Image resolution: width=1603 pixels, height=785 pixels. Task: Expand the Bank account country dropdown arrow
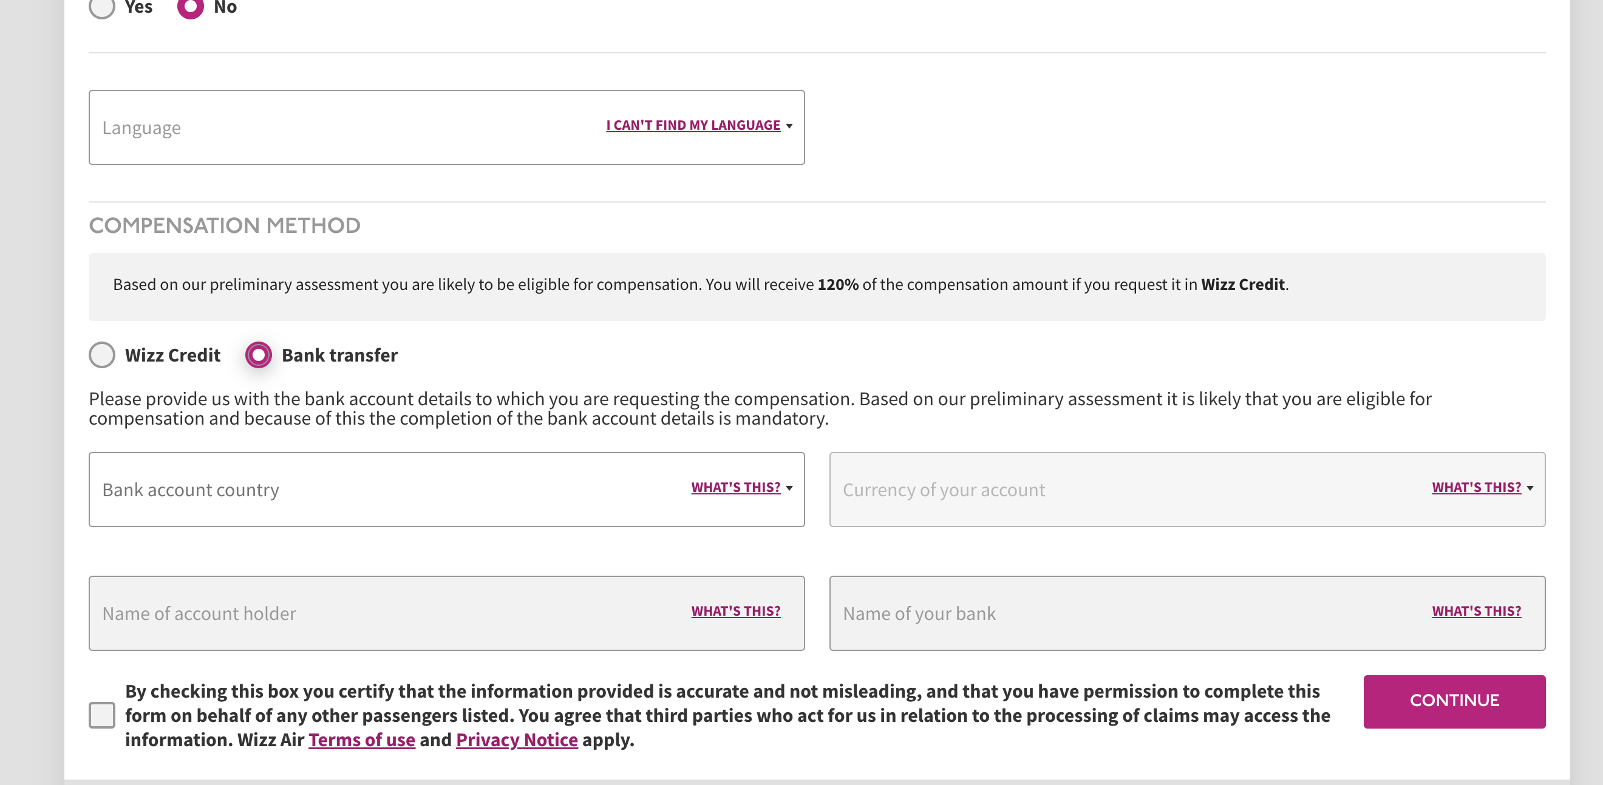click(789, 488)
